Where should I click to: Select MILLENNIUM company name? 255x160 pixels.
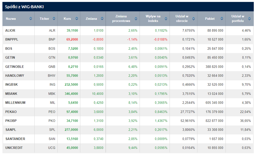coord(15,103)
